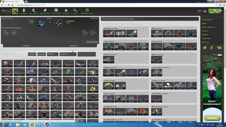The image size is (226, 127).
Task: Click the place bet button in match panel
Action: click(92, 42)
